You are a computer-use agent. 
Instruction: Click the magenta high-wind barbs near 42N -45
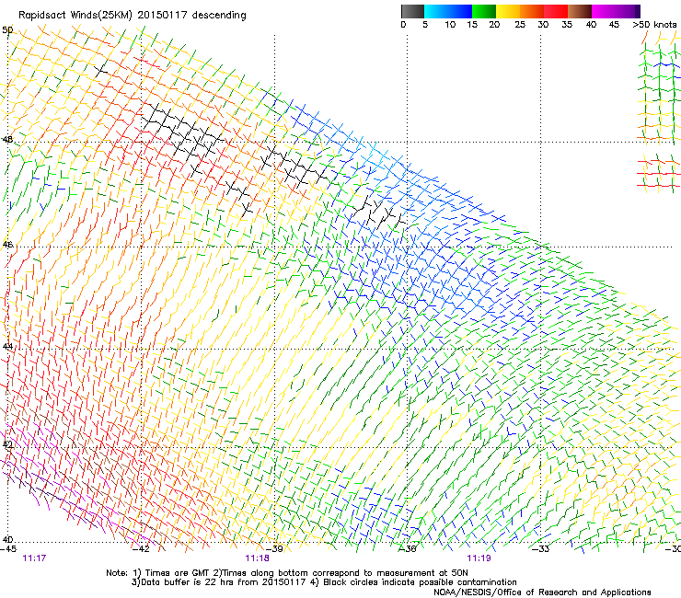[39, 447]
